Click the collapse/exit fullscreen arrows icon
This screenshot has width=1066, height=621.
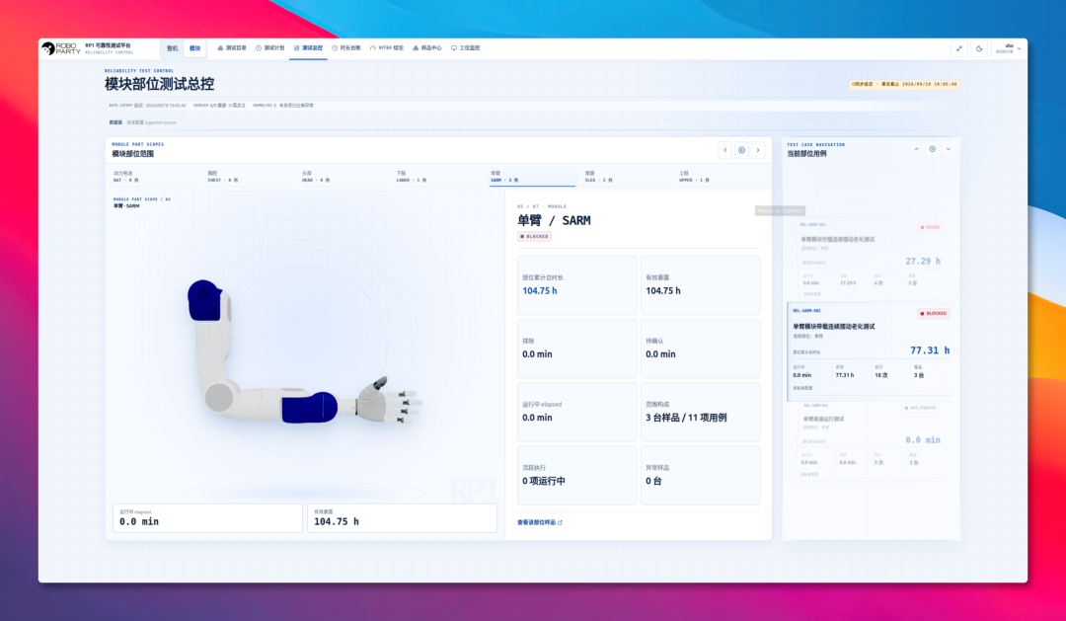(x=958, y=48)
